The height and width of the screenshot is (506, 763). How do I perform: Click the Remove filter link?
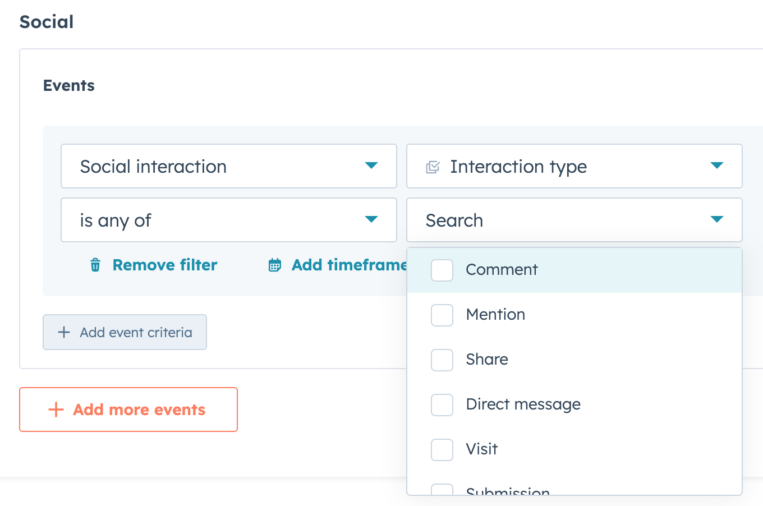point(164,265)
